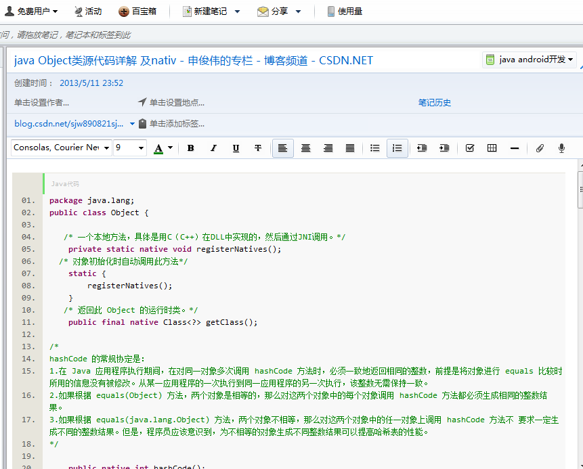Record audio with microphone icon
This screenshot has width=583, height=469.
pos(561,148)
